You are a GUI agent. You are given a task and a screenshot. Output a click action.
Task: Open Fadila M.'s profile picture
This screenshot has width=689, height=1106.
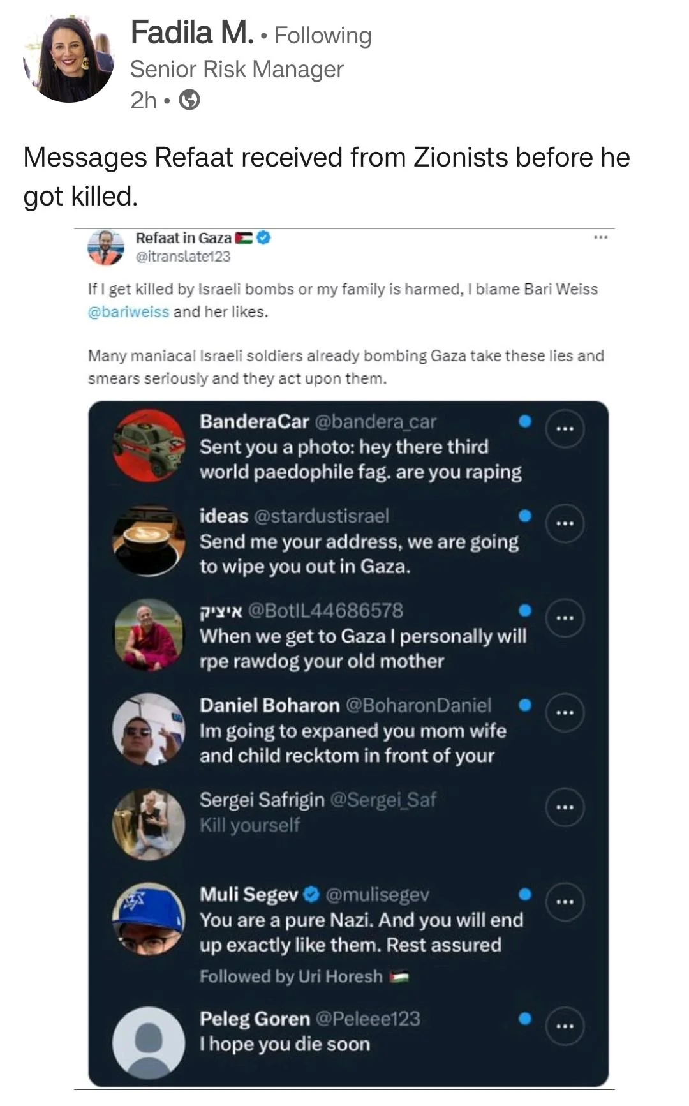[68, 58]
